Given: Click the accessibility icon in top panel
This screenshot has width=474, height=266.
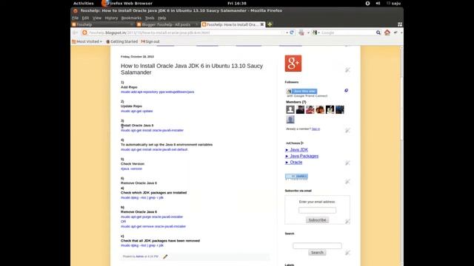Looking at the screenshot, I should pos(367,3).
